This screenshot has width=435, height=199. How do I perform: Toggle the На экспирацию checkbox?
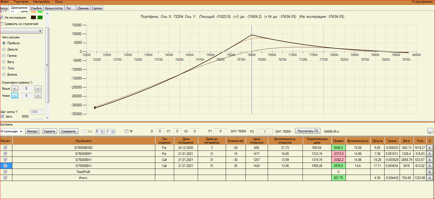[1, 18]
